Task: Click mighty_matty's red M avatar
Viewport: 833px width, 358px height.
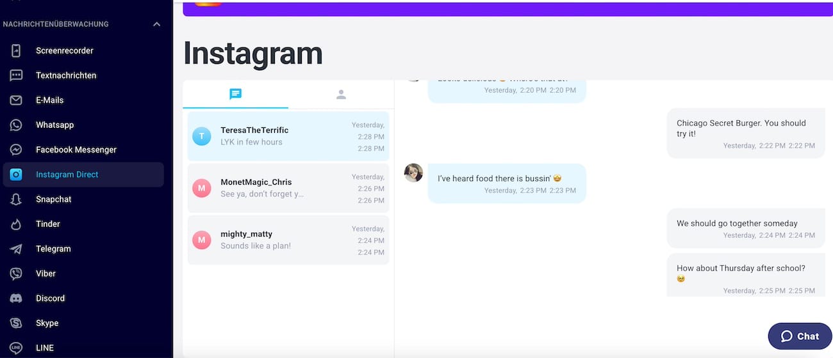Action: point(202,240)
